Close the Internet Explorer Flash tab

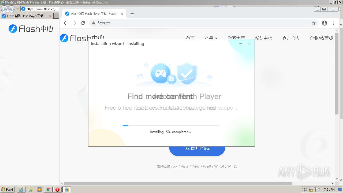coord(50,16)
